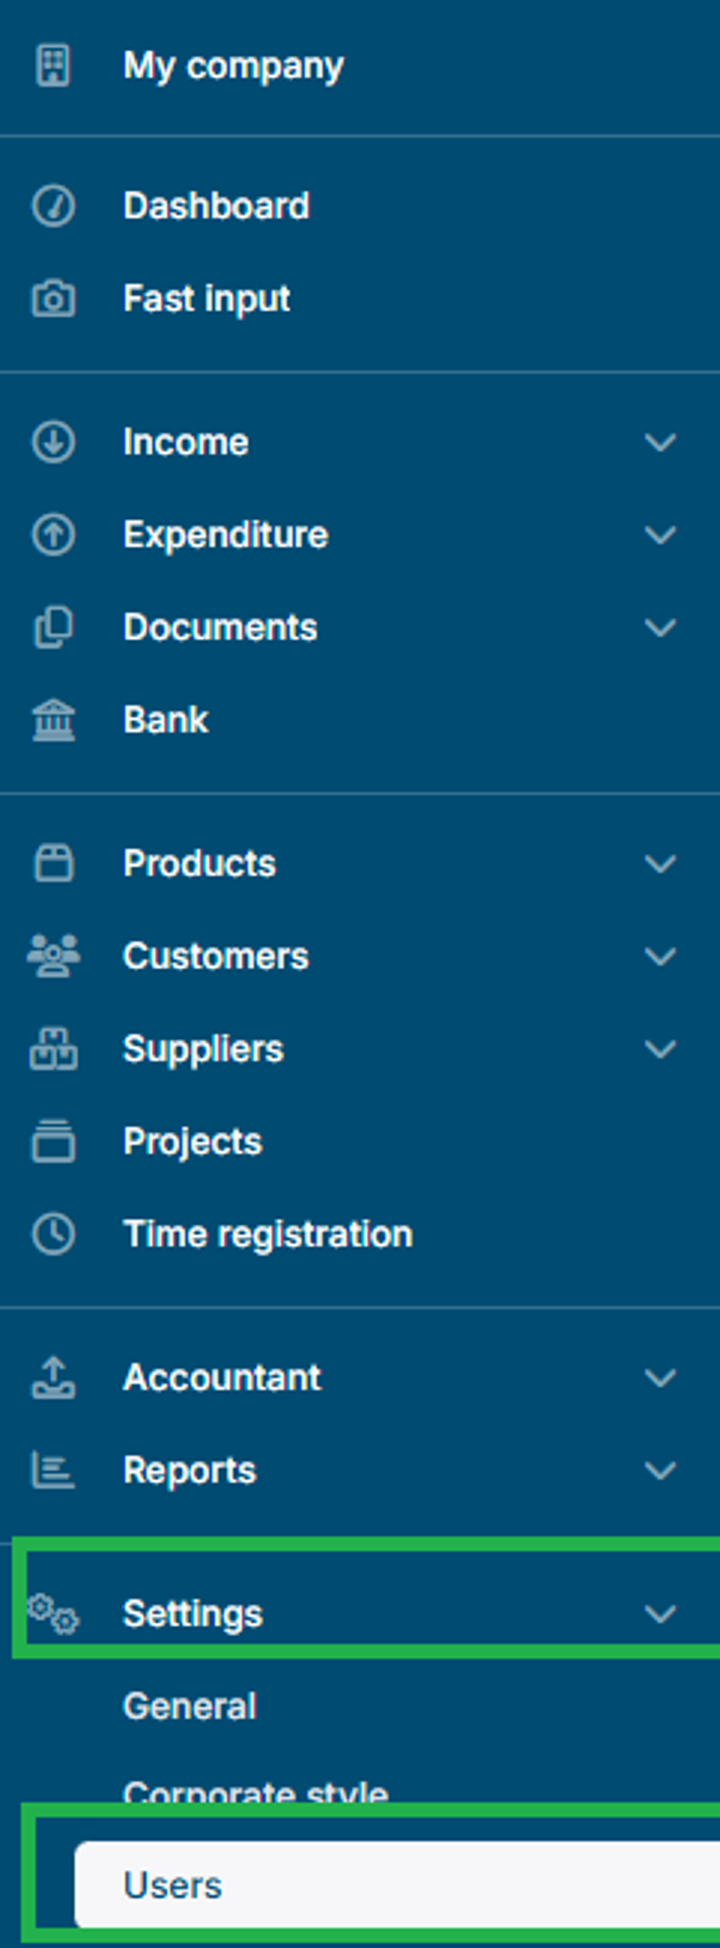Open the Suppliers page
Screen dimensions: 720x1948
click(203, 1048)
